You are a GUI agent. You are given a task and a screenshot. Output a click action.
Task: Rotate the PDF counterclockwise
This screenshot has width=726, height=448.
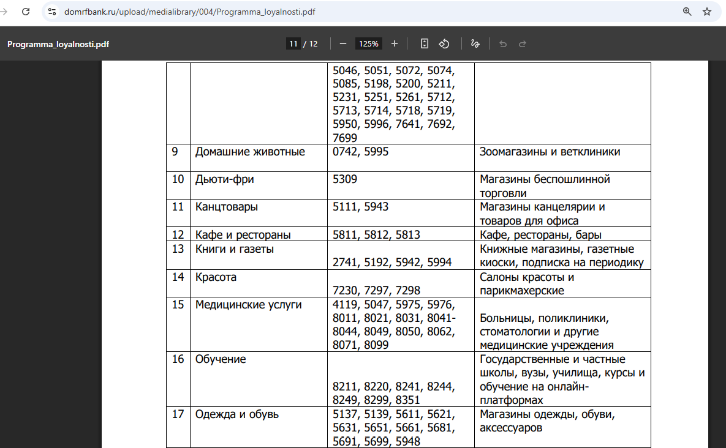444,44
